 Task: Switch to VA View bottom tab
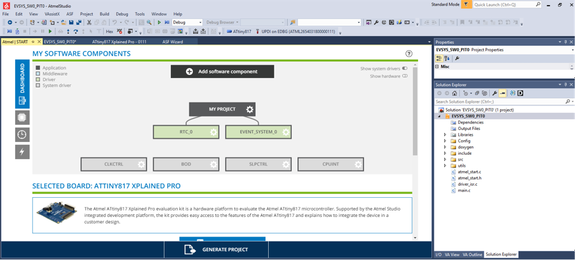coord(452,254)
